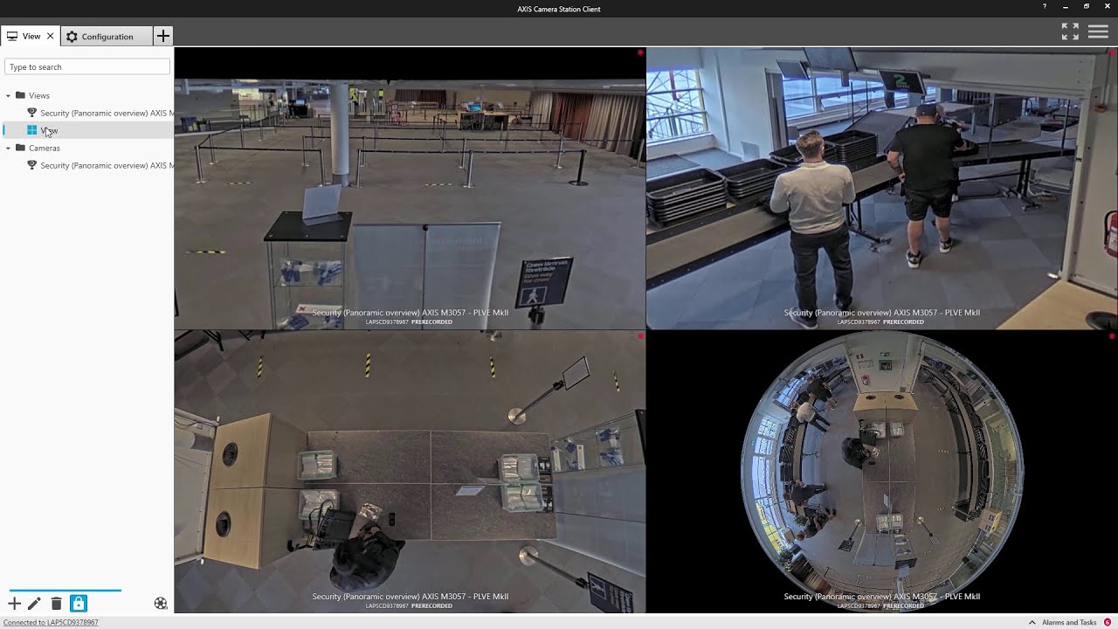Viewport: 1118px width, 629px height.
Task: Click the Cameras folder icon
Action: 20,148
